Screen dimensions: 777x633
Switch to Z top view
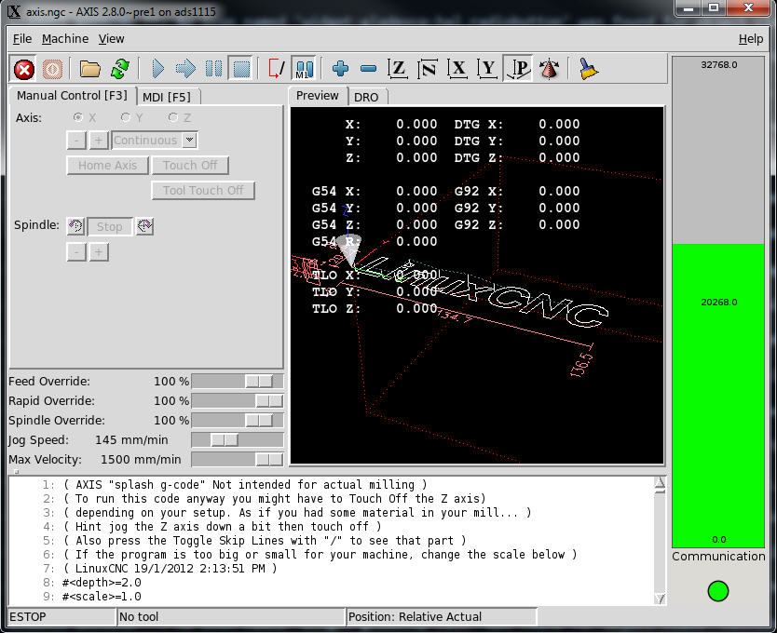point(398,69)
